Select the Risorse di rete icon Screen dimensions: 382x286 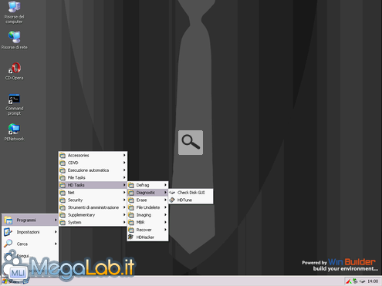pos(15,40)
